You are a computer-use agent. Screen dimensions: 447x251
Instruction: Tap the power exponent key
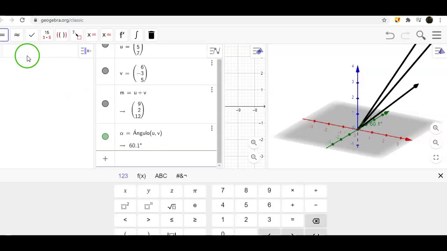pyautogui.click(x=148, y=206)
